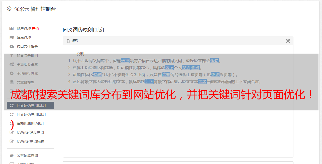The height and width of the screenshot is (164, 322).
Task: Click highlighted word 选择 in the editor
Action: [125, 61]
